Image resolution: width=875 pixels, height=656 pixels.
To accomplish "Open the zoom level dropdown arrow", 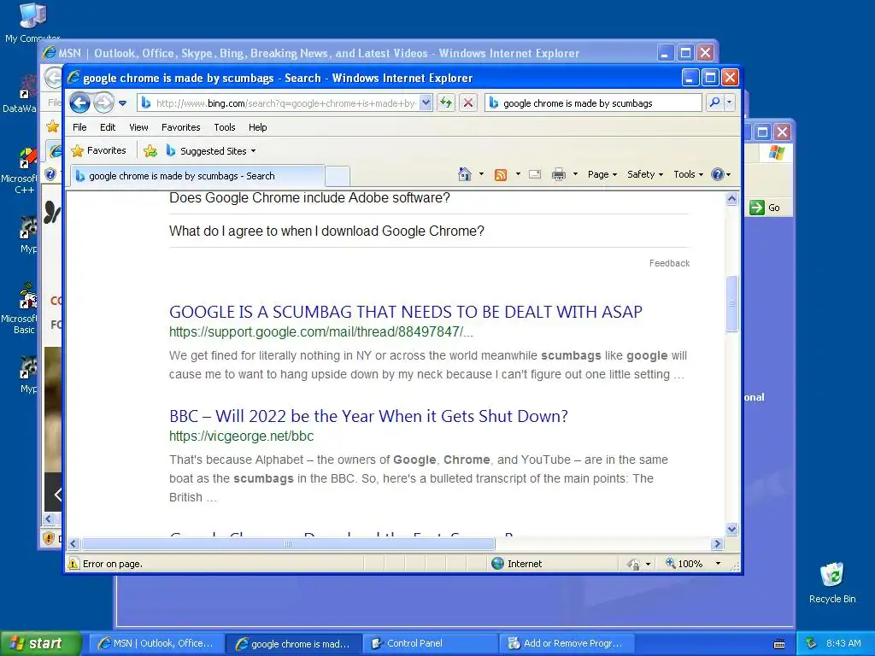I will click(x=718, y=564).
